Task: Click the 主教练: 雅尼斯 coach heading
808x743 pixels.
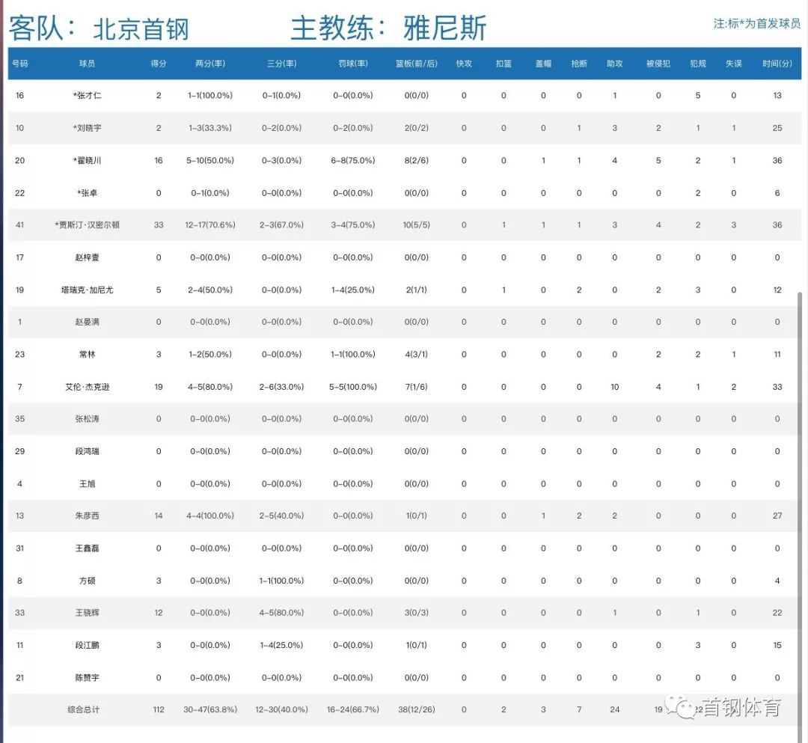Action: (388, 28)
